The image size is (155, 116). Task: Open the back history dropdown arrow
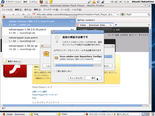point(13,14)
